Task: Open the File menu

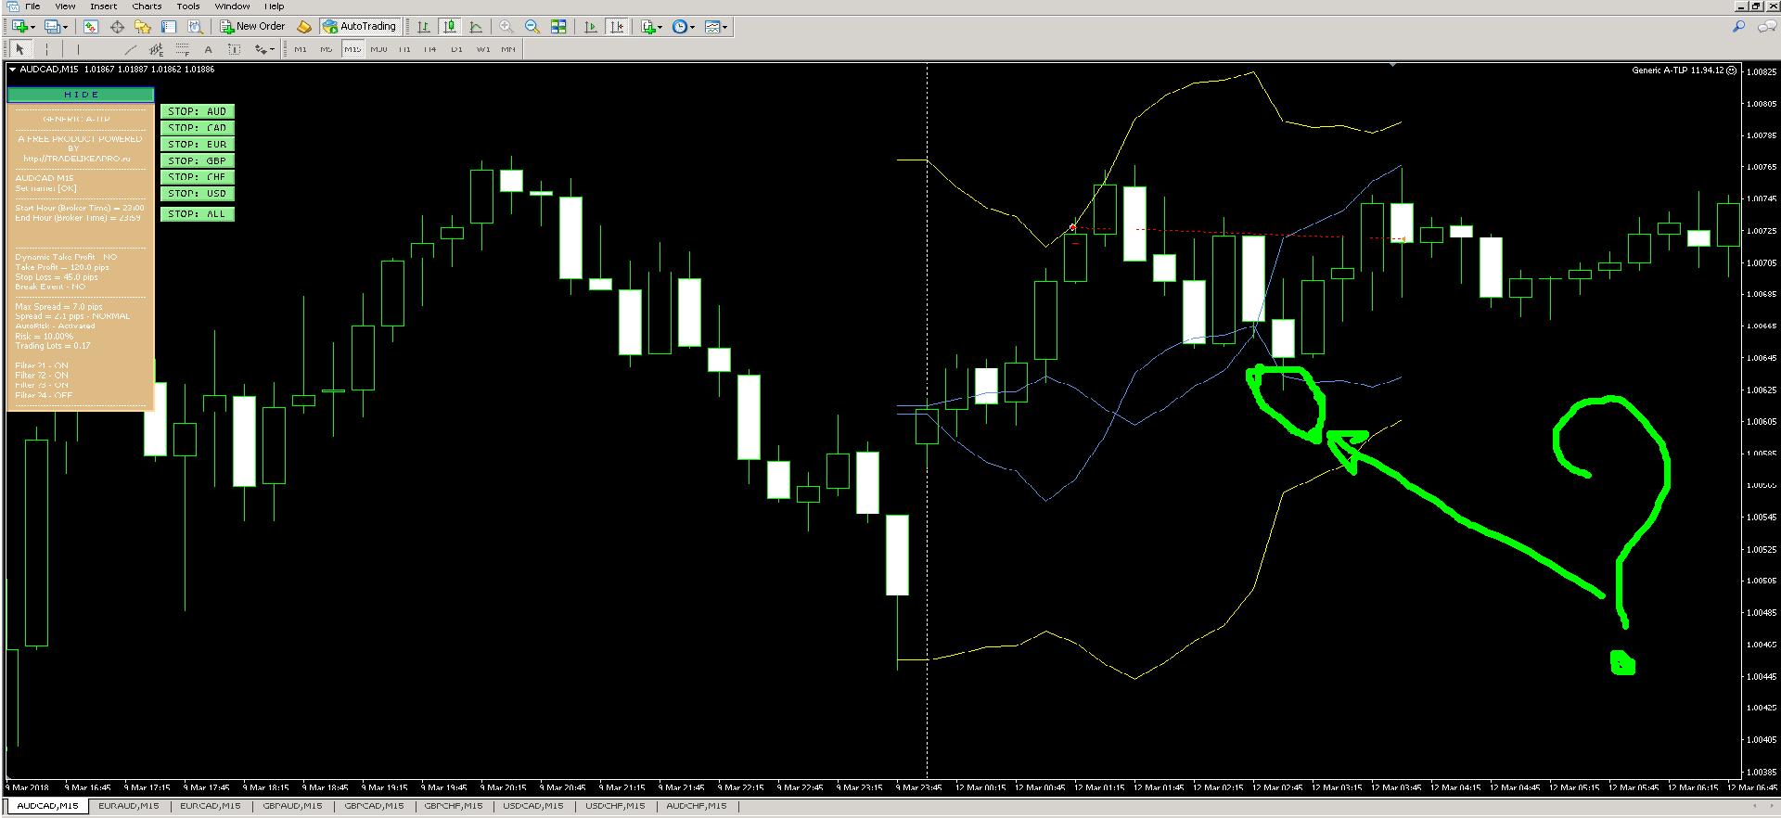Action: [x=32, y=6]
